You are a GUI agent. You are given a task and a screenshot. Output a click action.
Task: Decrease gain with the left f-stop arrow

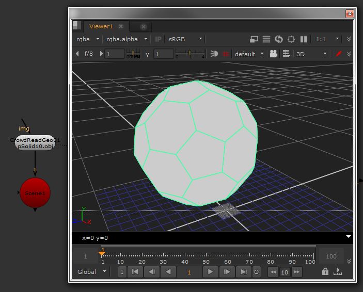[x=77, y=54]
